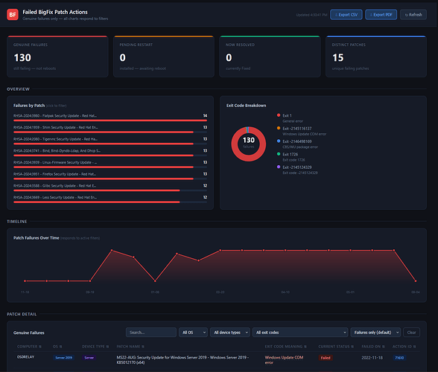
Task: Open the All OS filter dropdown
Action: tap(194, 333)
